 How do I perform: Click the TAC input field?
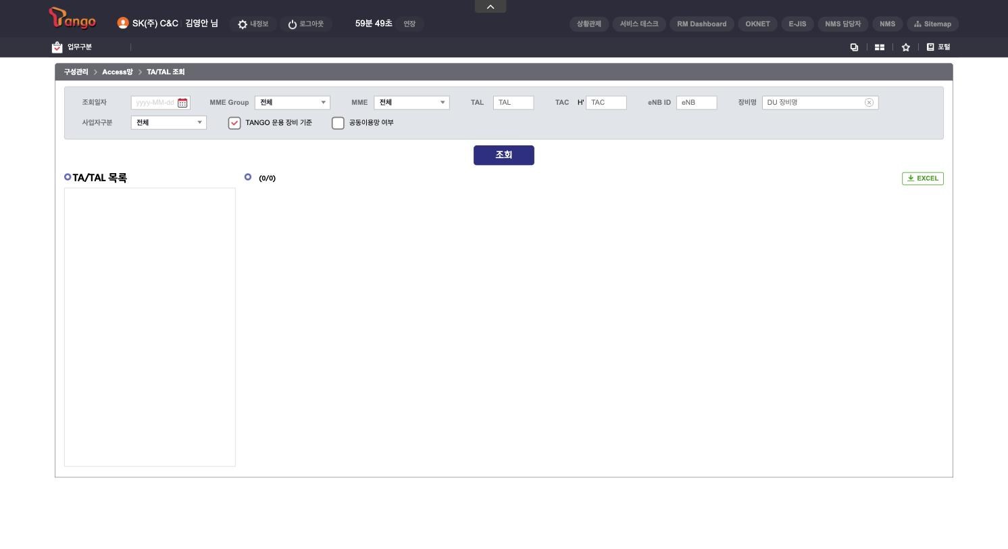point(606,103)
